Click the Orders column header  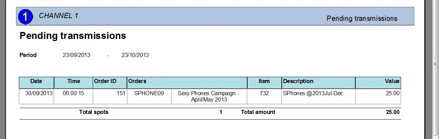coord(137,81)
